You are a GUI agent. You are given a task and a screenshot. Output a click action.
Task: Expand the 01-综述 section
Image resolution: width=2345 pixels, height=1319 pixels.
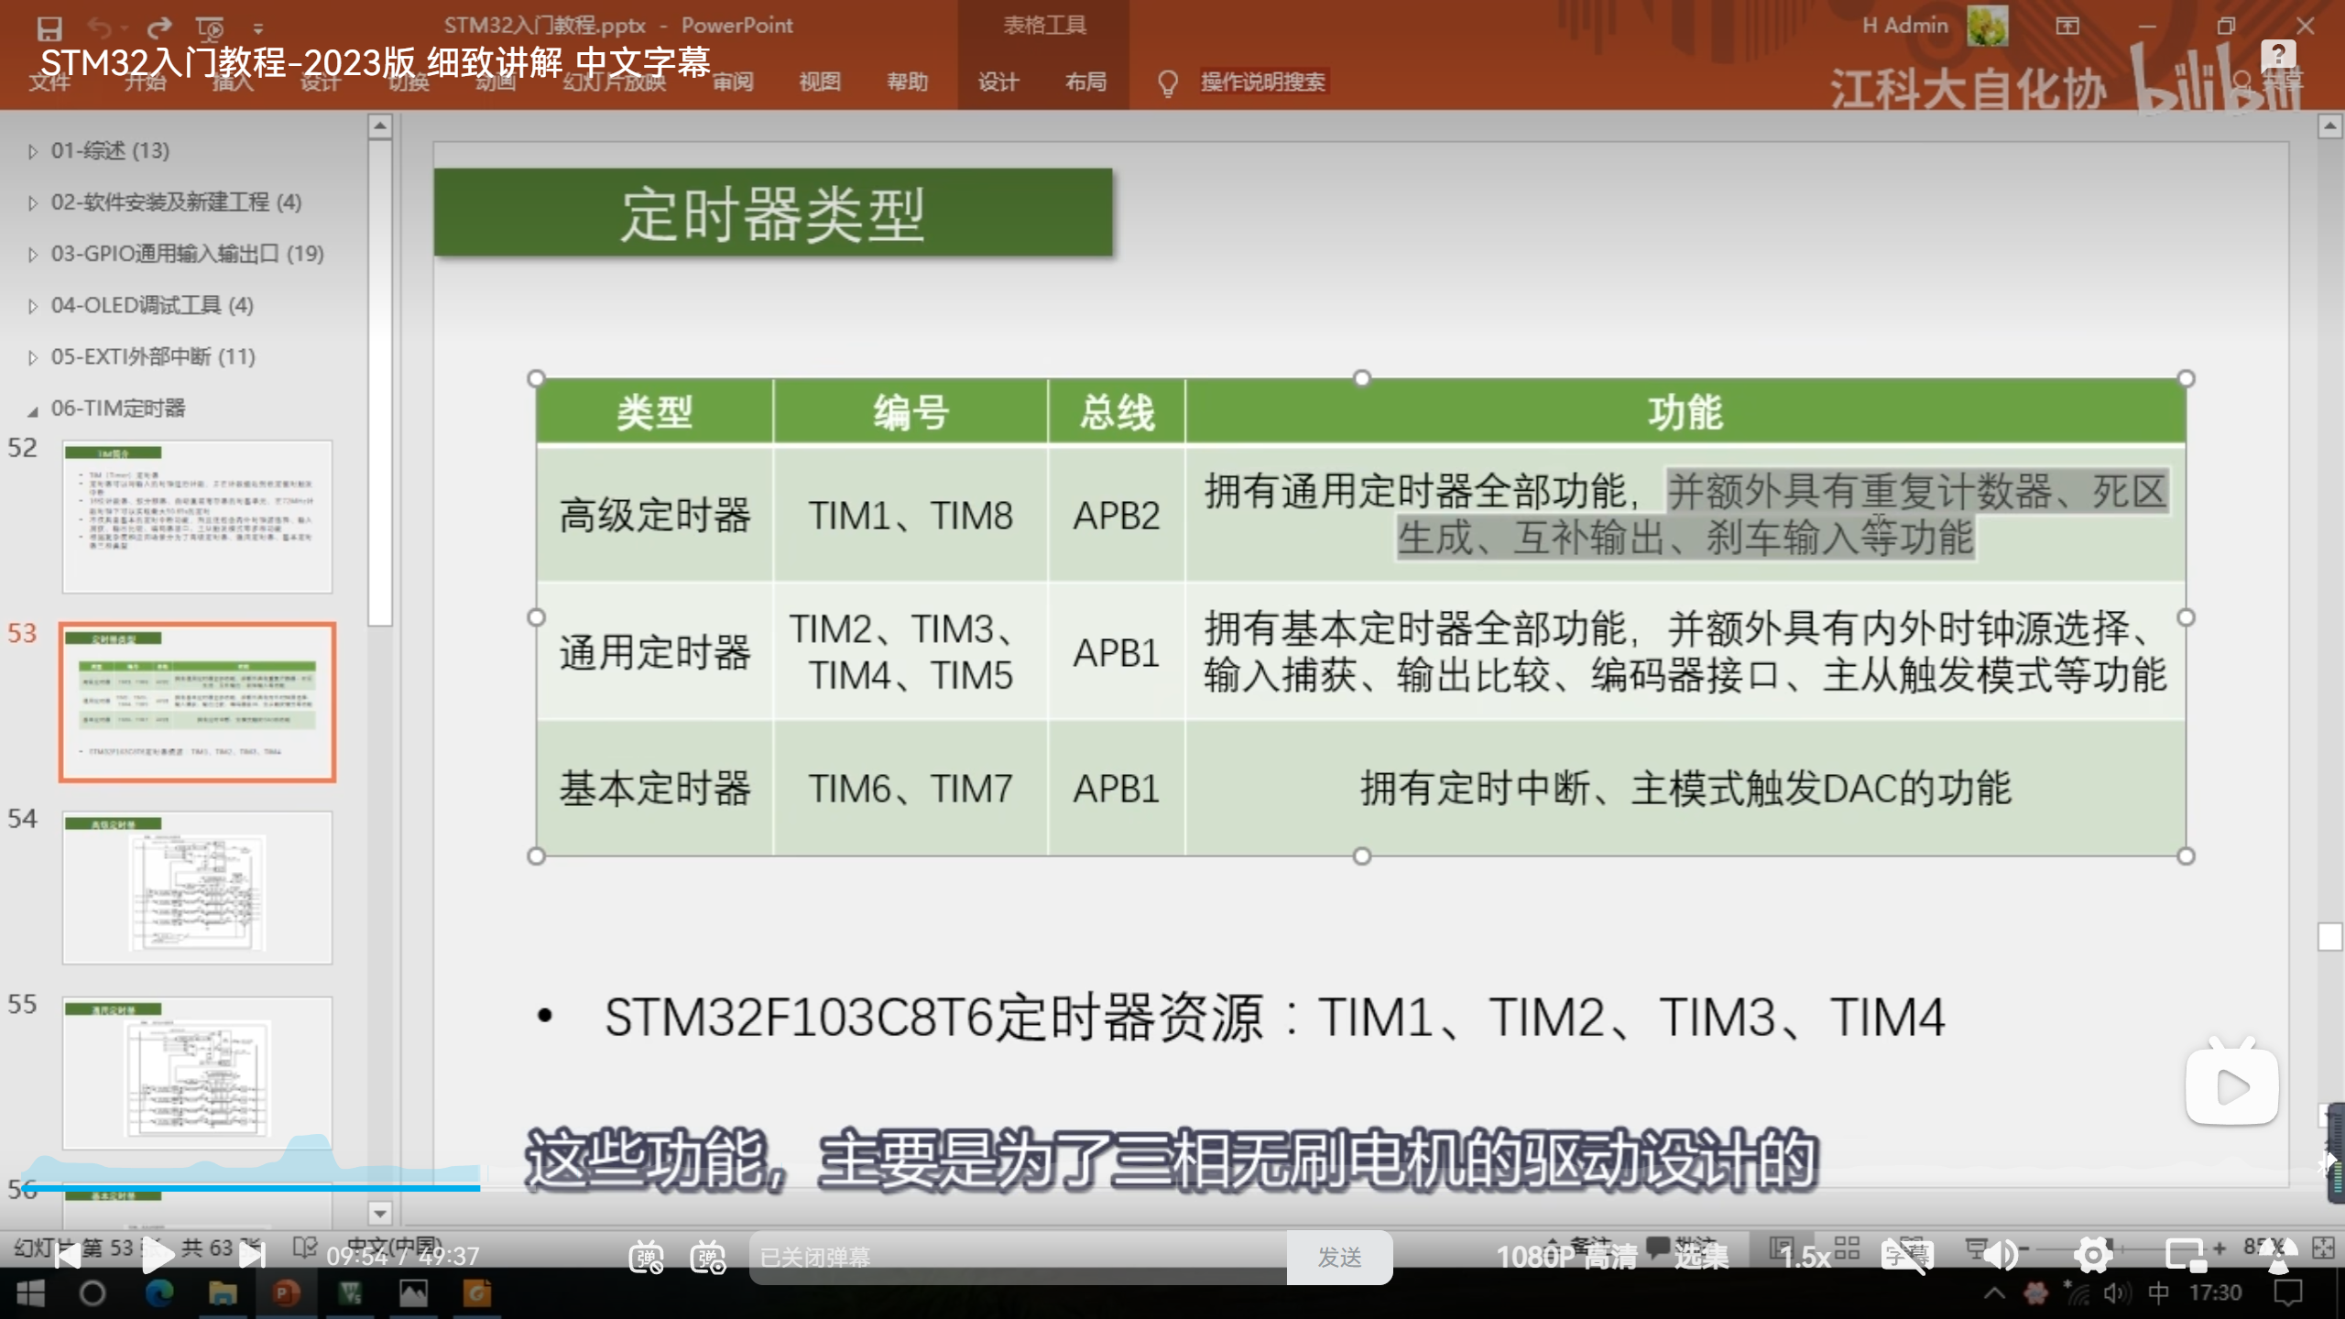click(33, 151)
